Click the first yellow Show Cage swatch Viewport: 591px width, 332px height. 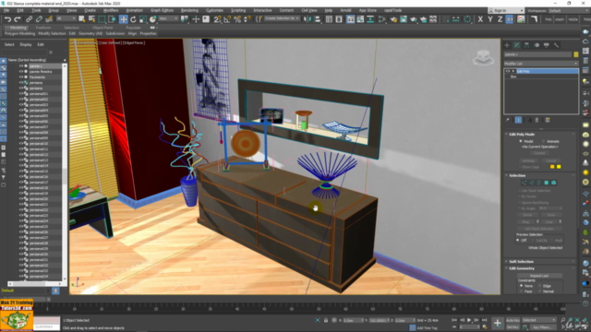pos(552,167)
